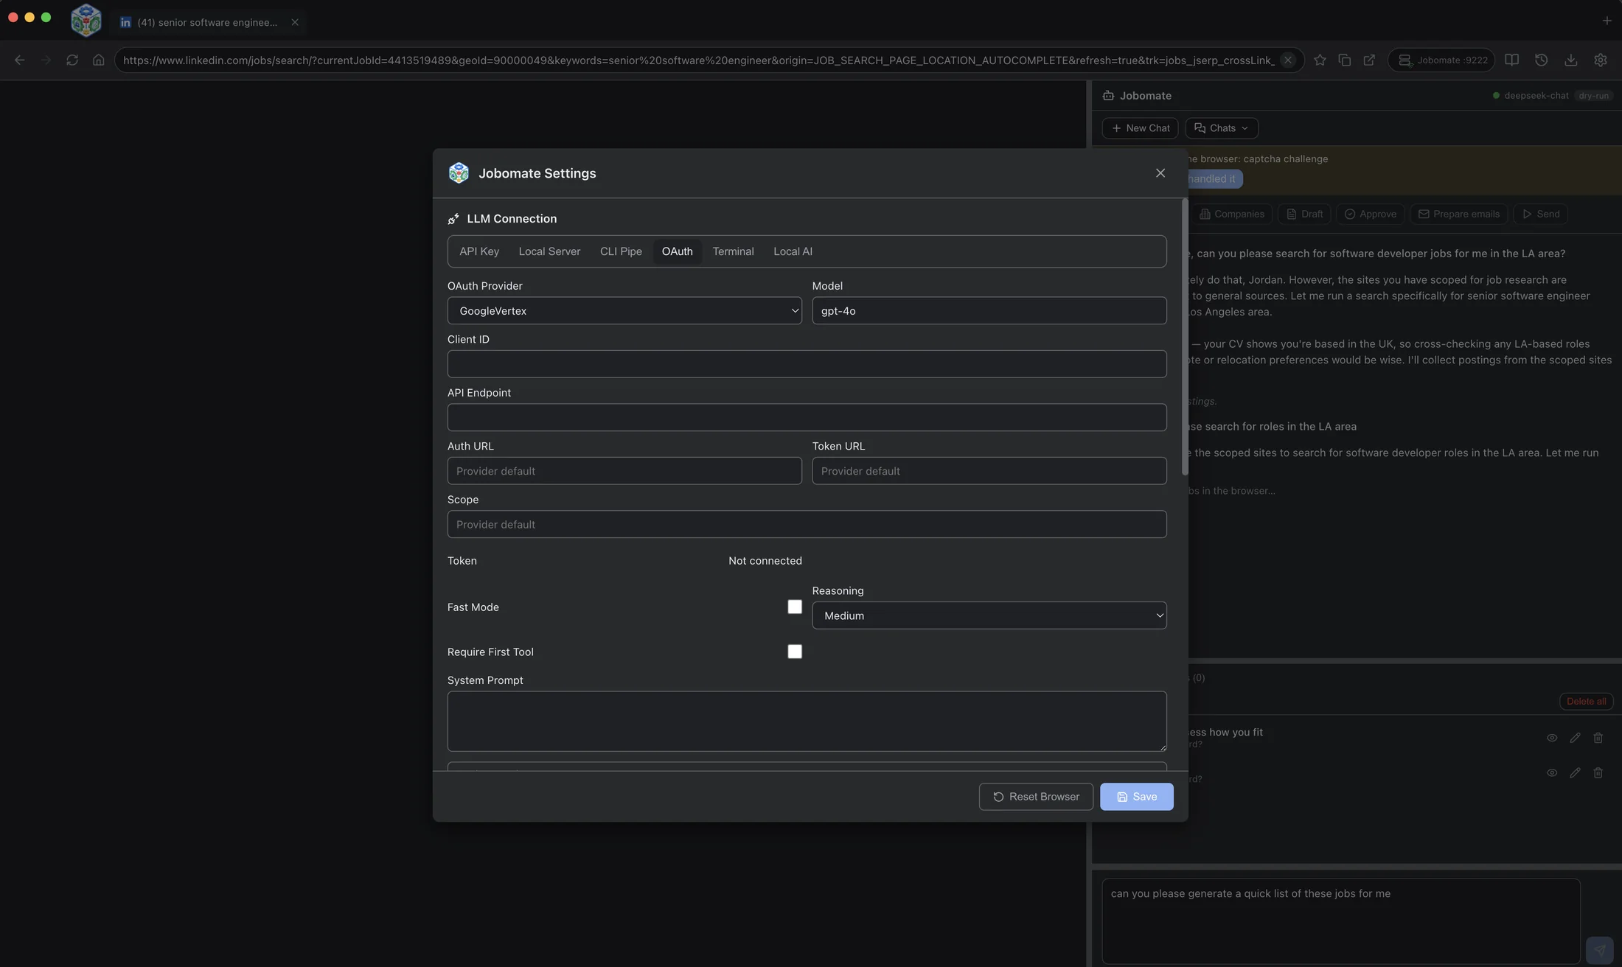The image size is (1622, 967).
Task: Toggle the Require First Tool checkbox
Action: pos(795,652)
